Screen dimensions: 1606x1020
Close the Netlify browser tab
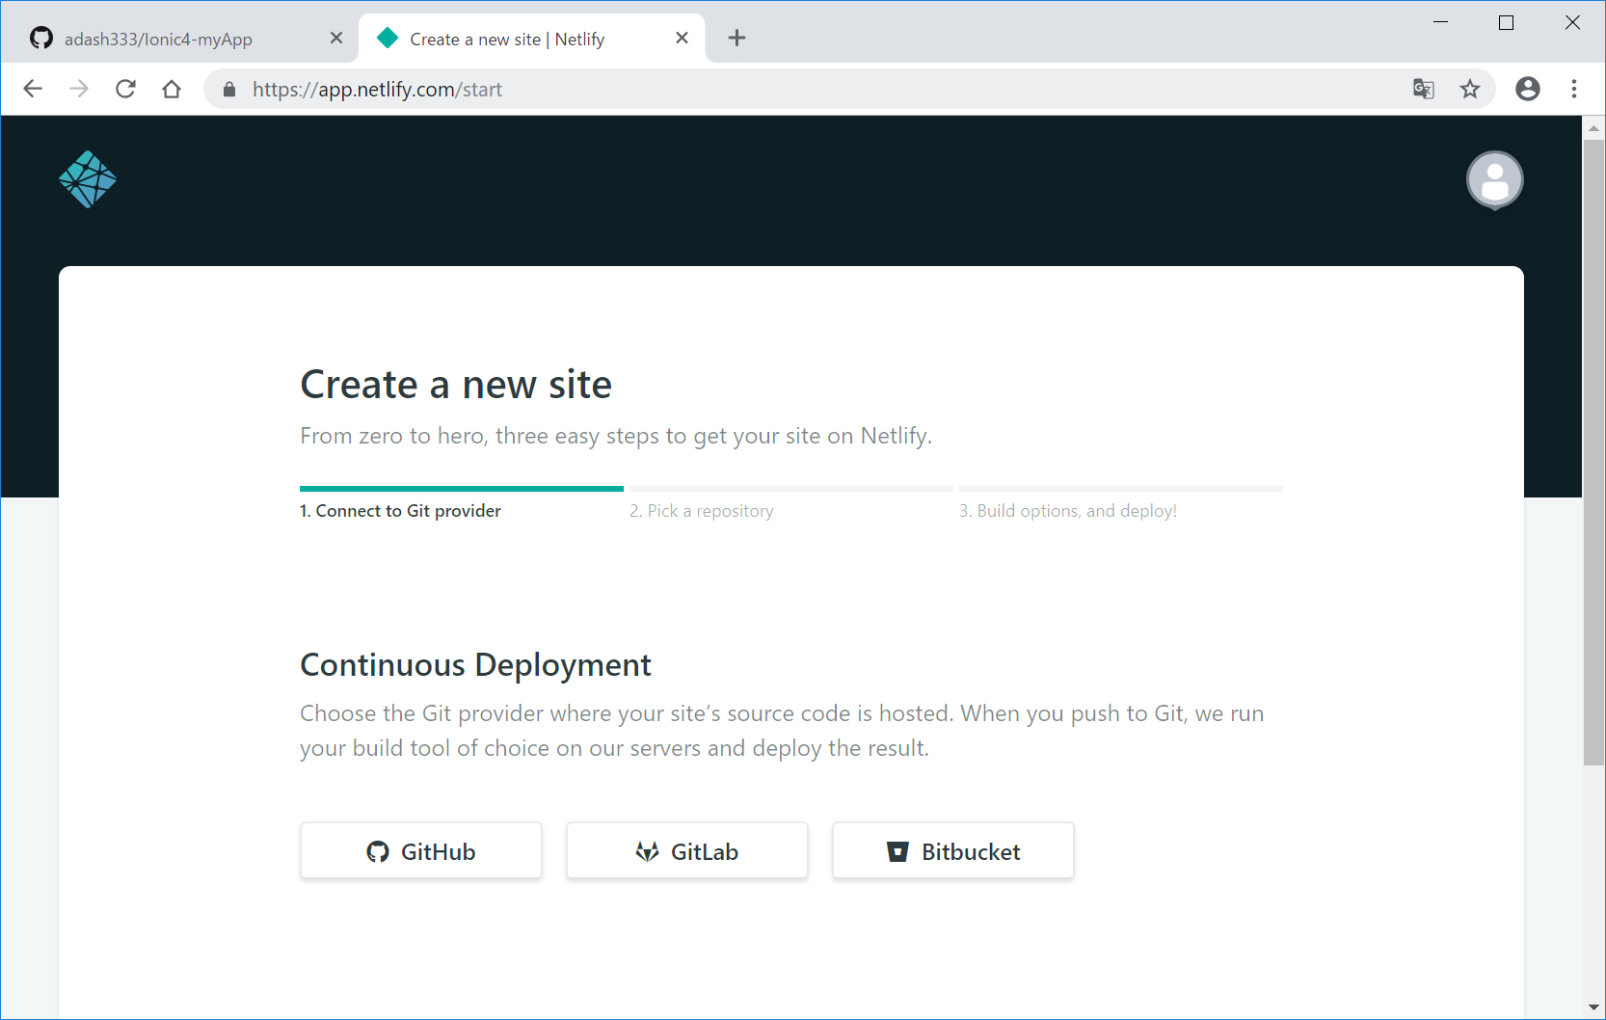[x=682, y=39]
